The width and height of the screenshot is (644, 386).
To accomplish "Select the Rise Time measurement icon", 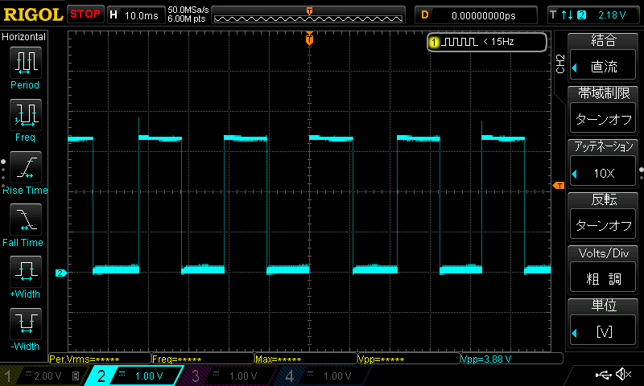I will point(26,167).
